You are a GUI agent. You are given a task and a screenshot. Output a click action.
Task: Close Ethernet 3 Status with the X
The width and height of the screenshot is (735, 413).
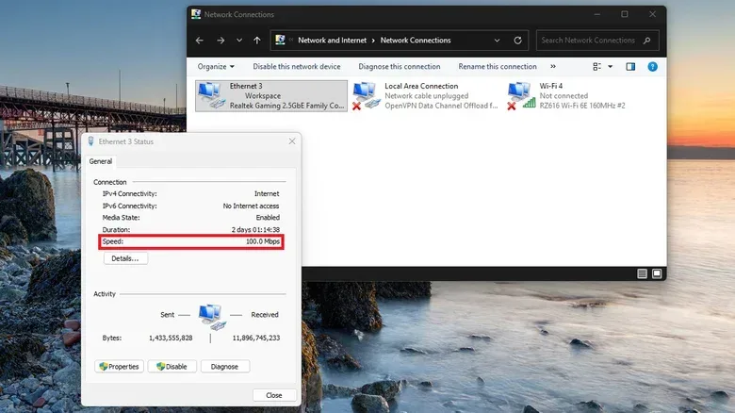tap(292, 141)
